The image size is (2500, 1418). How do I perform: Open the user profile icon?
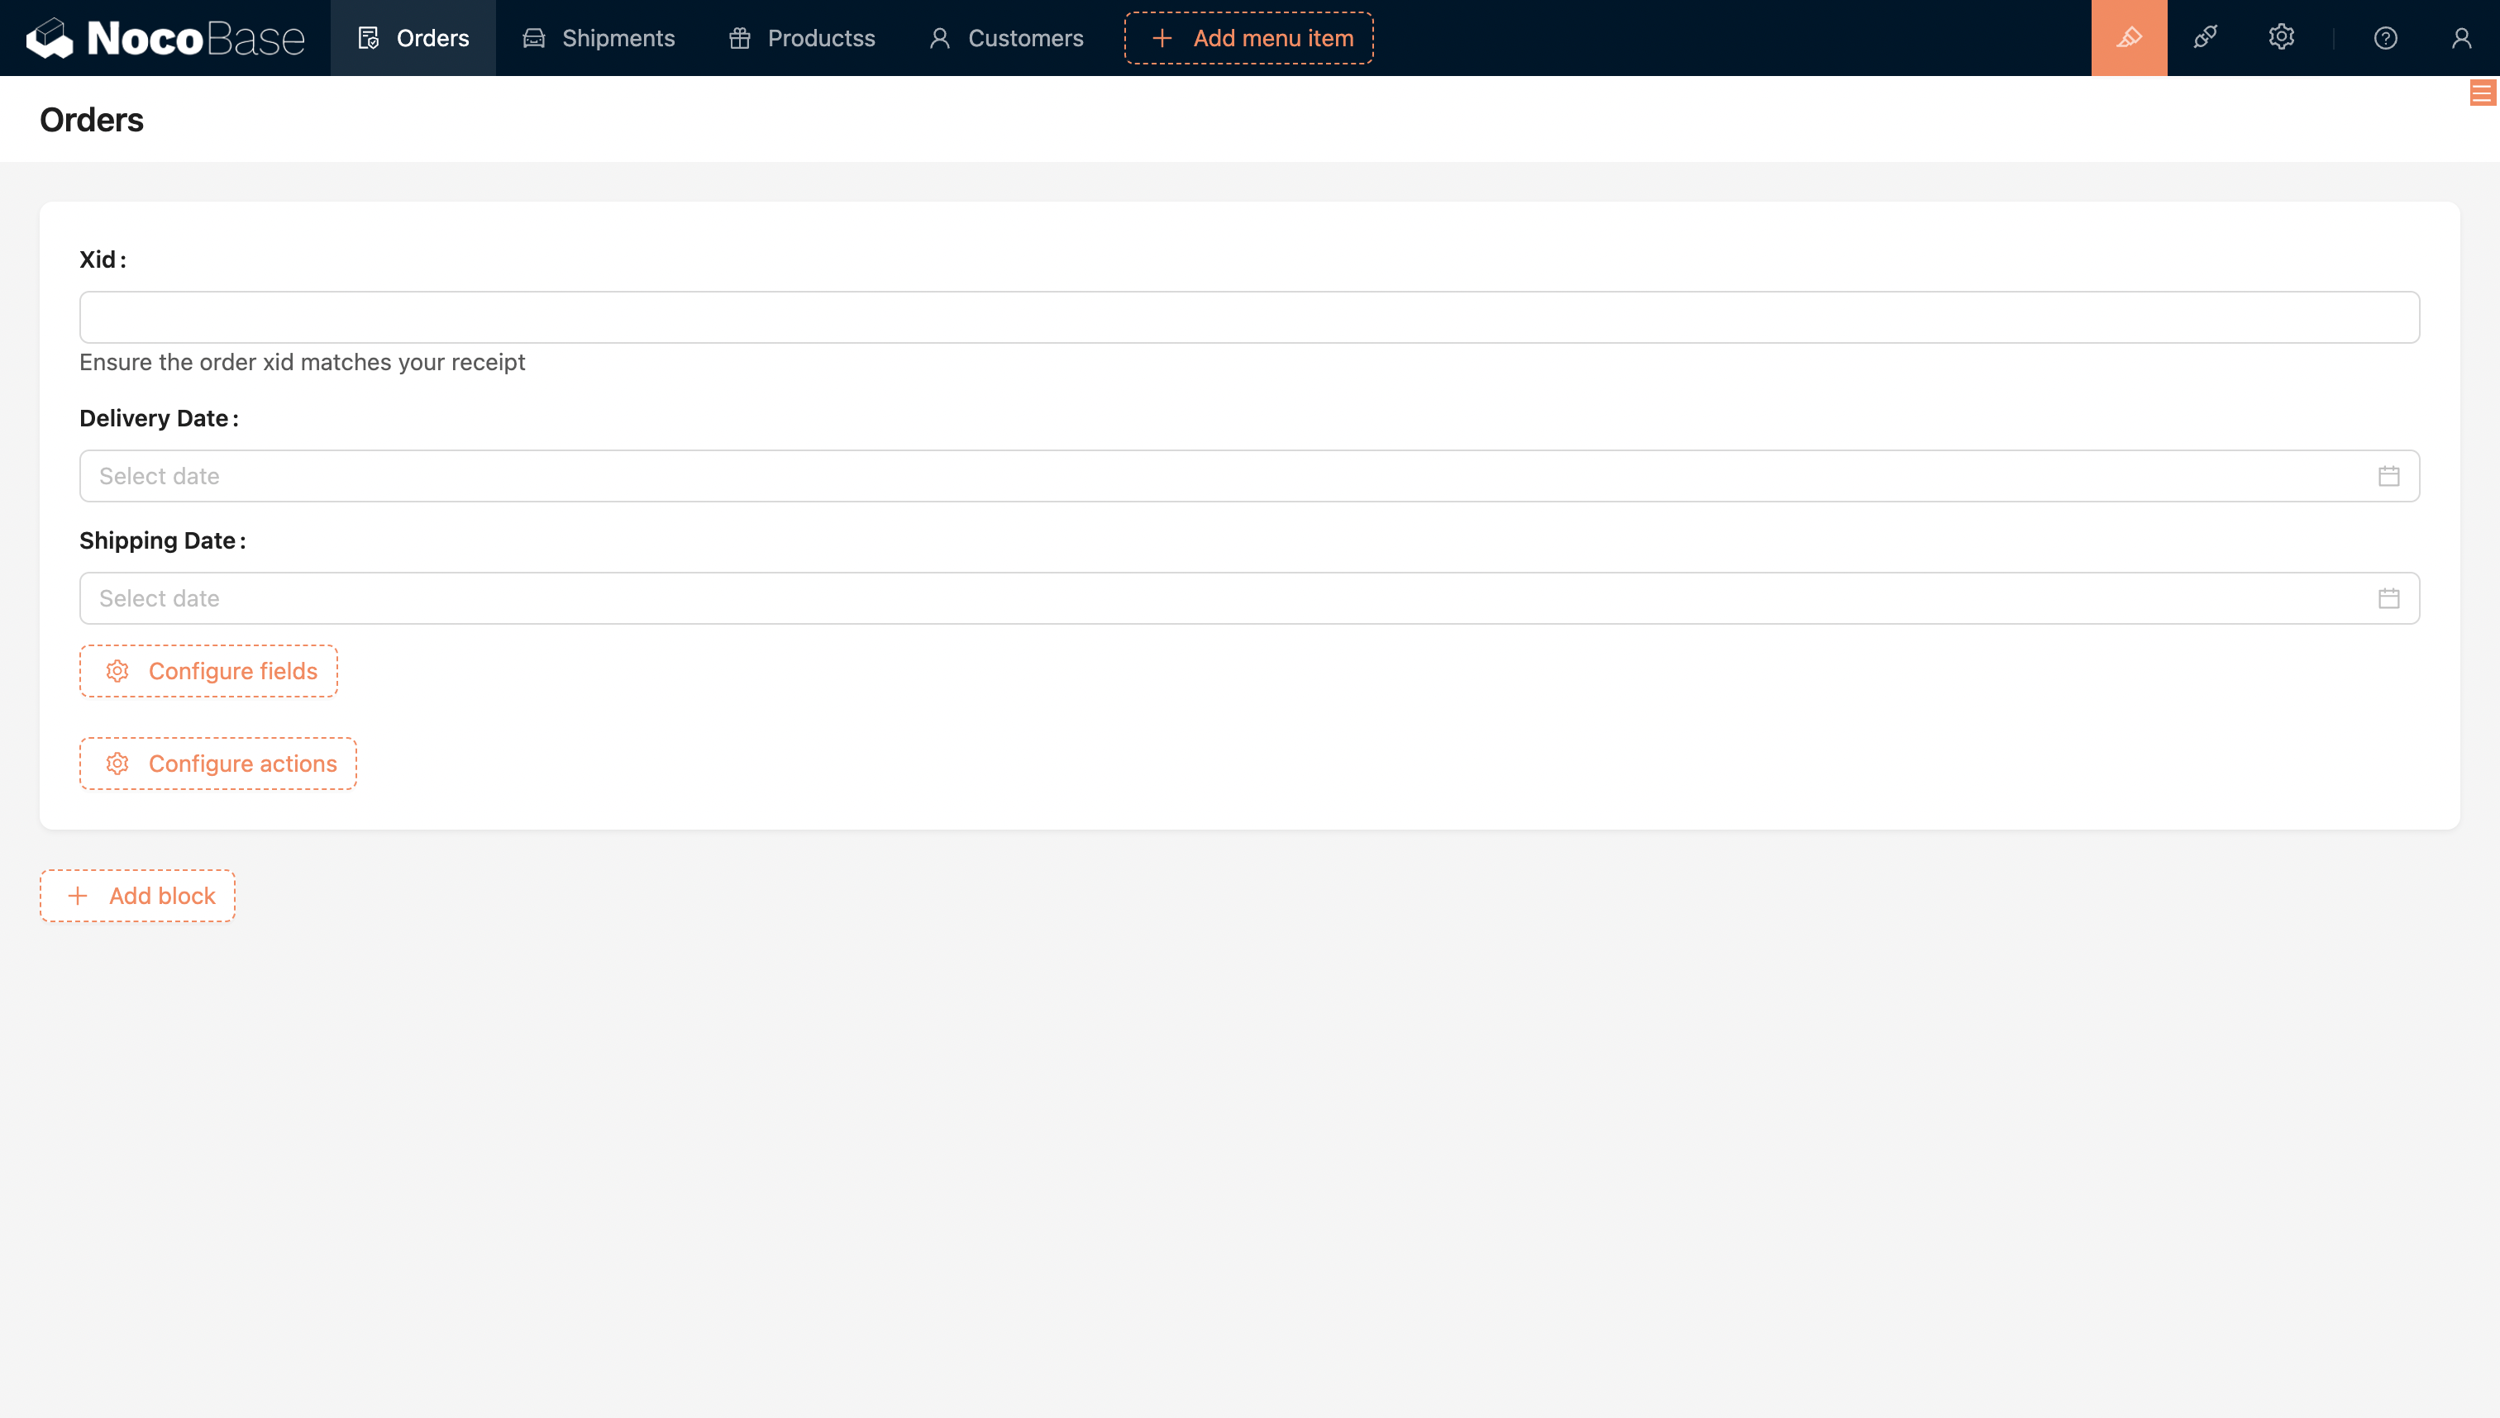click(2461, 38)
